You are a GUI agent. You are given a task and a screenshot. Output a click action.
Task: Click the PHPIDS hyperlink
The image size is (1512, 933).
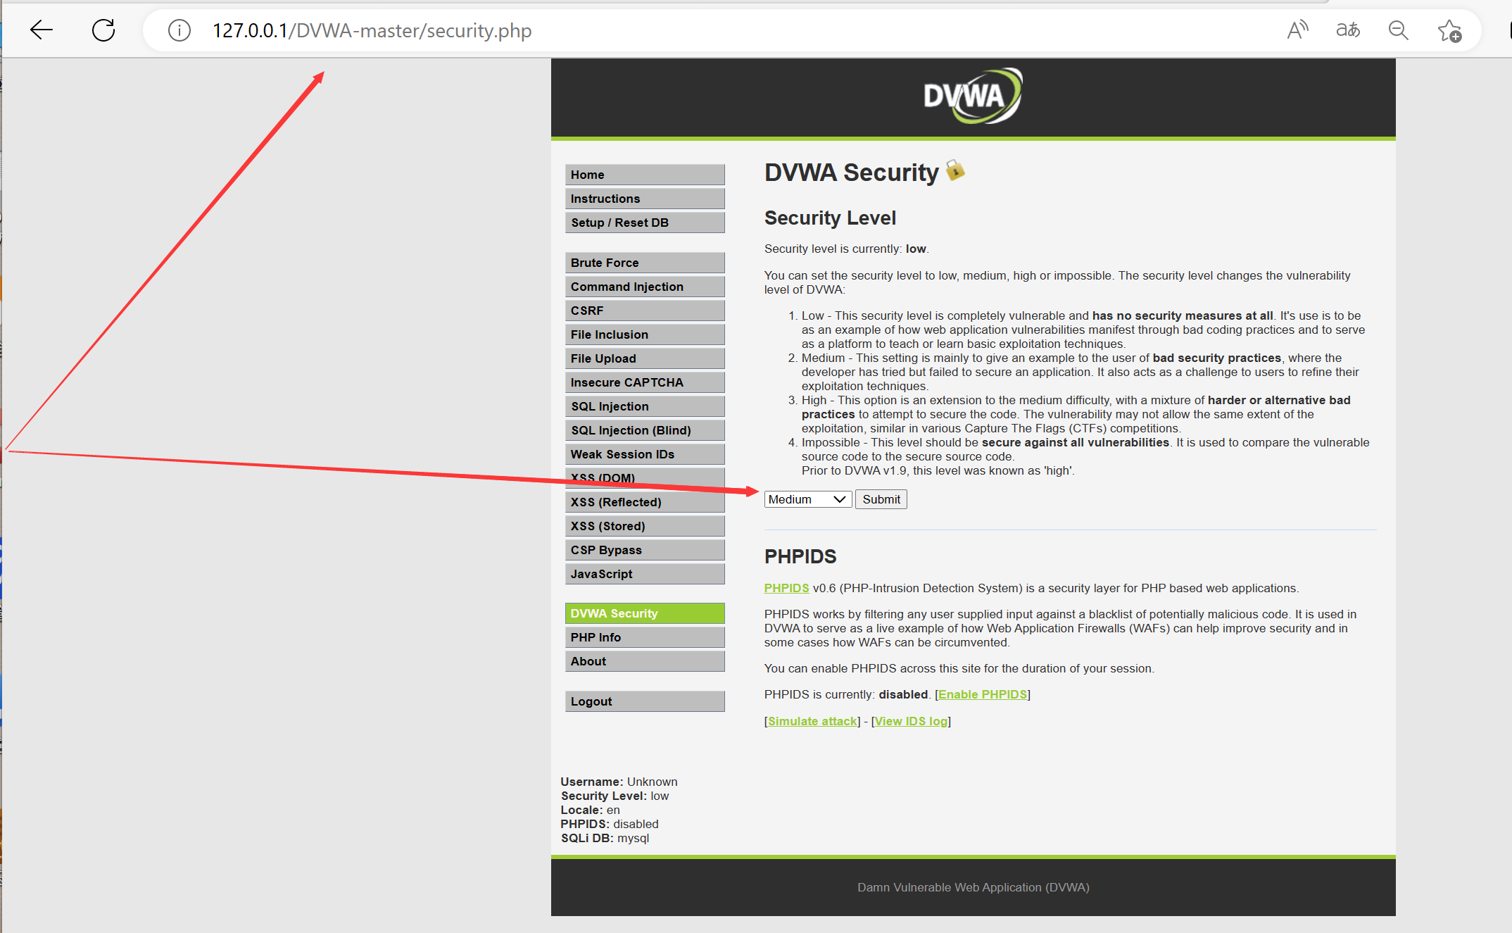pos(786,588)
